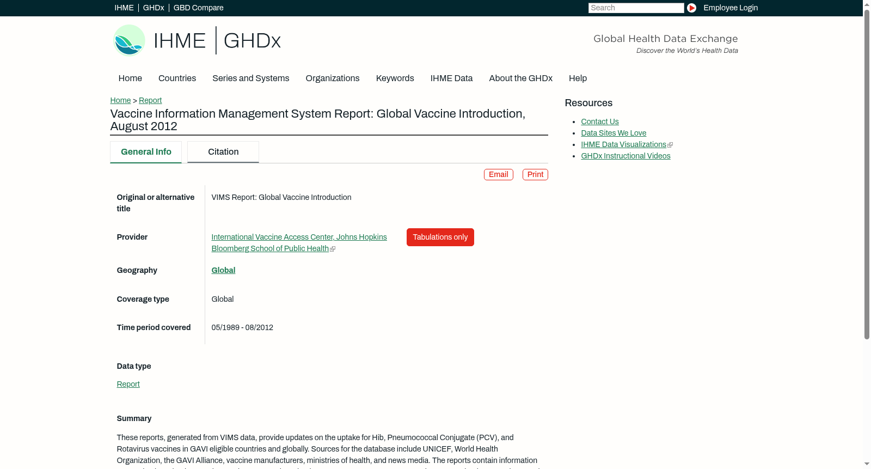Click external-link icon after Bloomberg School link

pyautogui.click(x=333, y=249)
